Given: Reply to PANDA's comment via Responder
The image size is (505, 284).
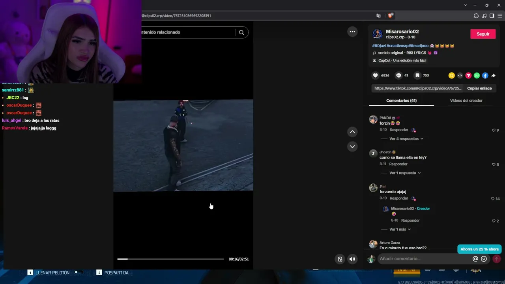Looking at the screenshot, I should 399,130.
